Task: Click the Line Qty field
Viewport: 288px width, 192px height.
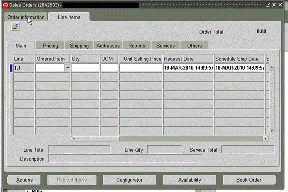Action: pyautogui.click(x=165, y=150)
